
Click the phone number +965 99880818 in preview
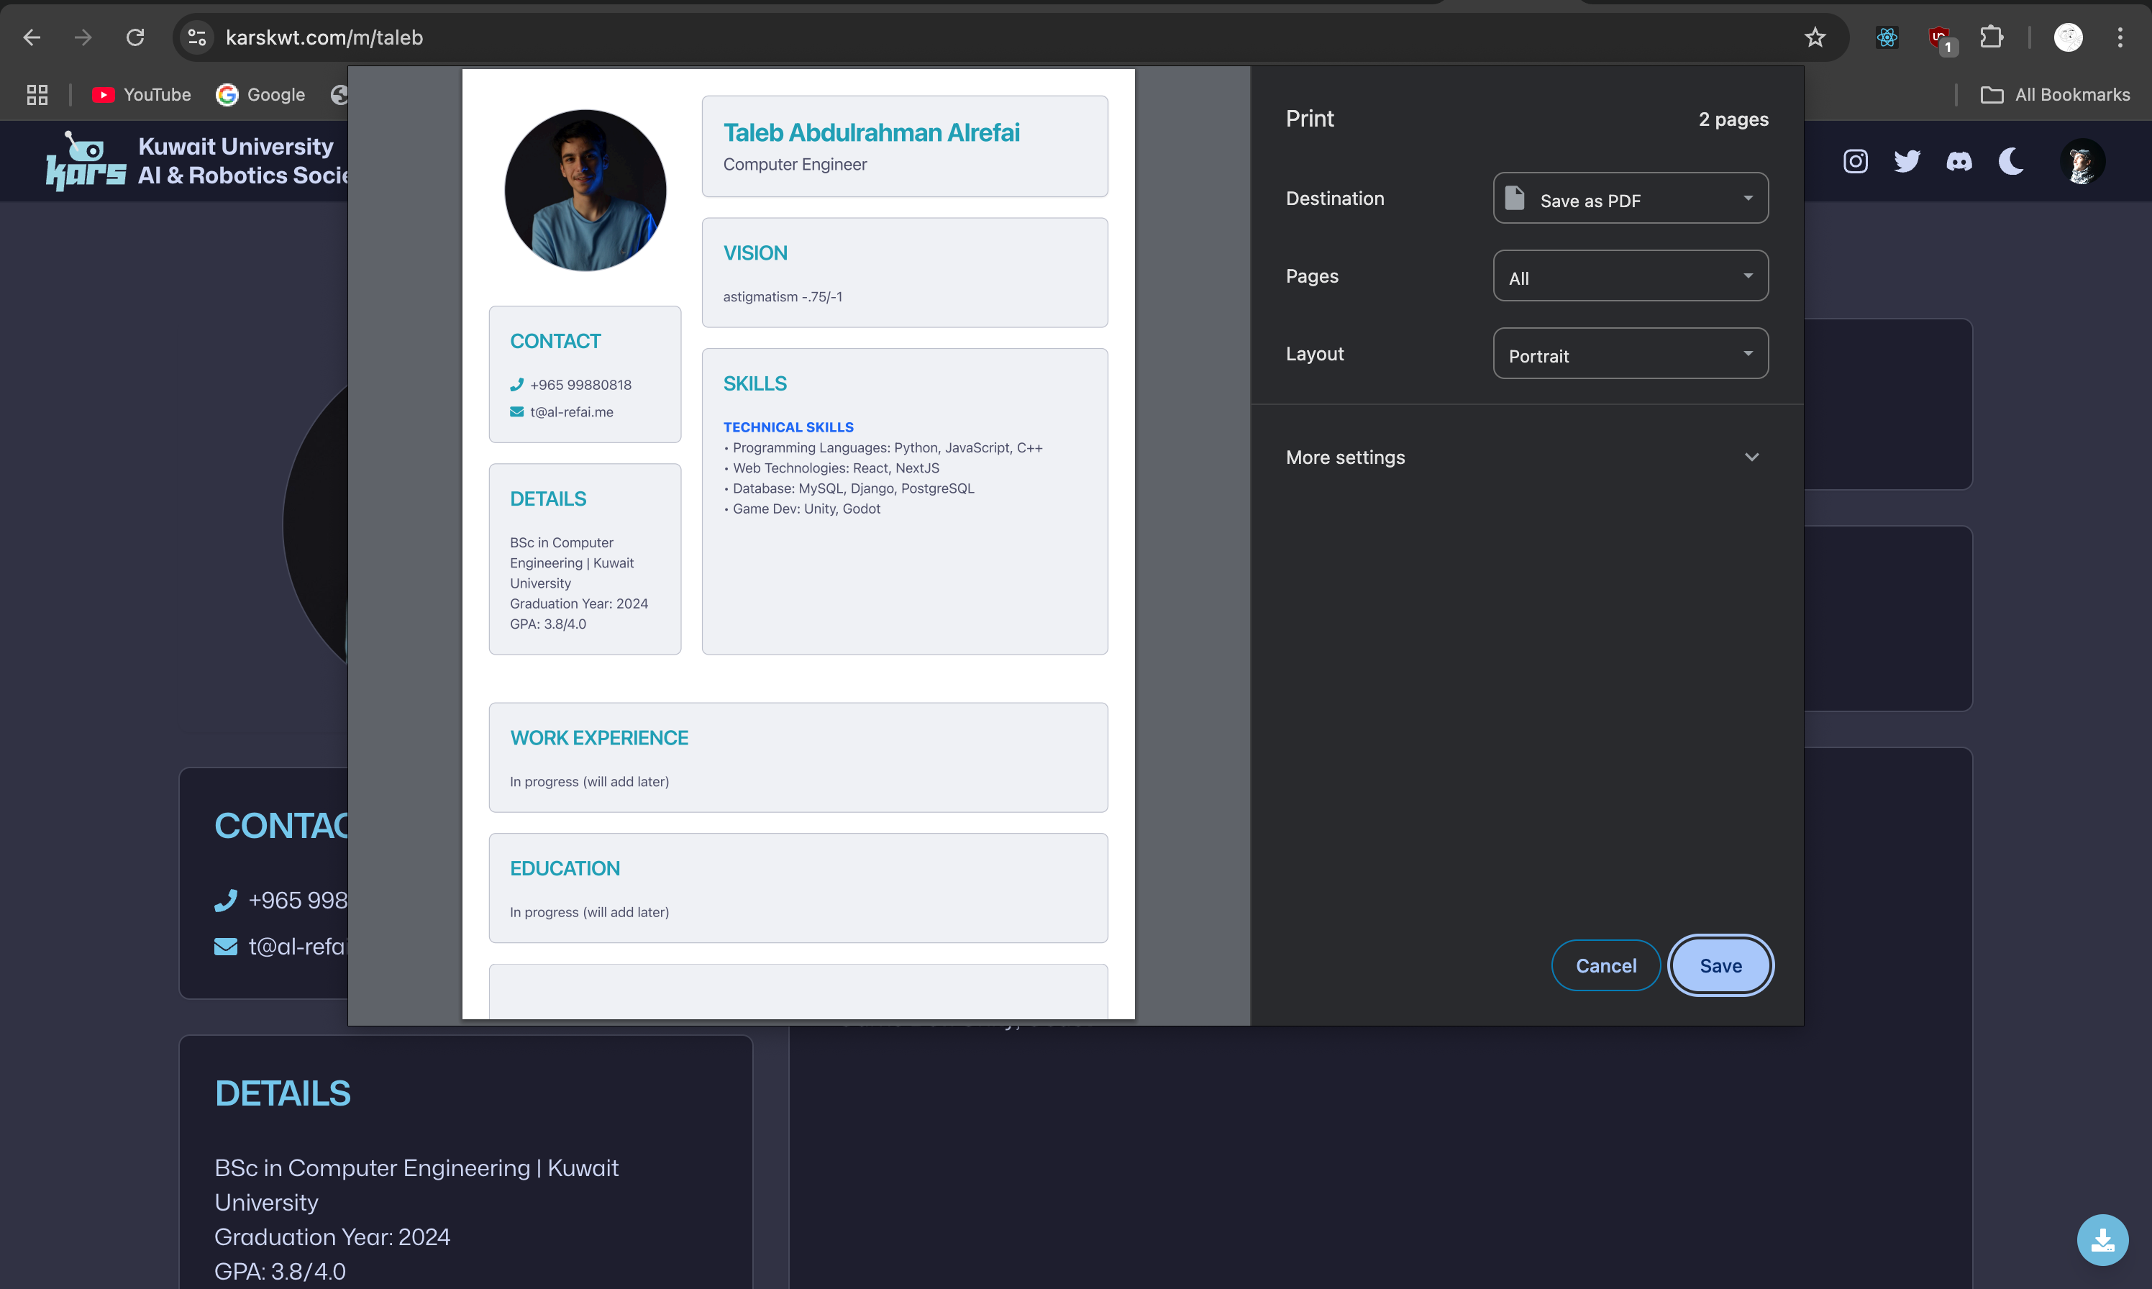[581, 385]
